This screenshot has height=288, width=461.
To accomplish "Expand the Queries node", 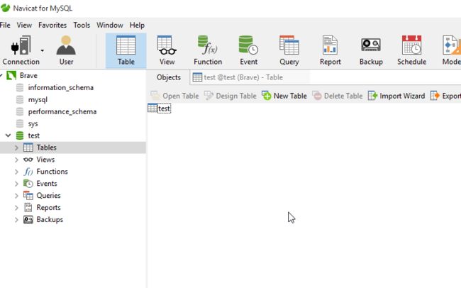I will click(x=16, y=196).
